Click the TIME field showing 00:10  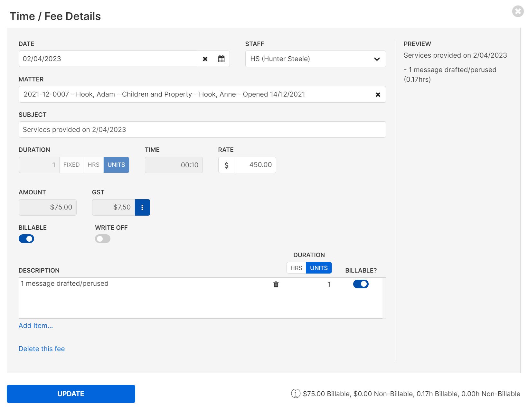174,165
